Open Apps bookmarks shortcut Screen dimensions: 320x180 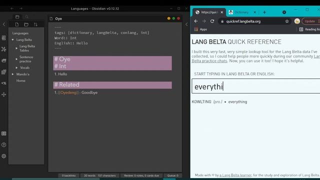click(x=200, y=29)
